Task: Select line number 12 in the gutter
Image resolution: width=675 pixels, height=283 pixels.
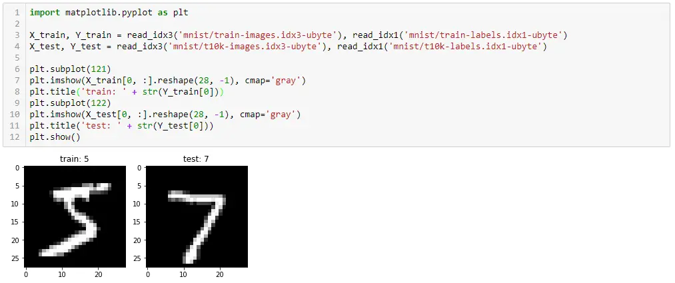Action: [17, 137]
